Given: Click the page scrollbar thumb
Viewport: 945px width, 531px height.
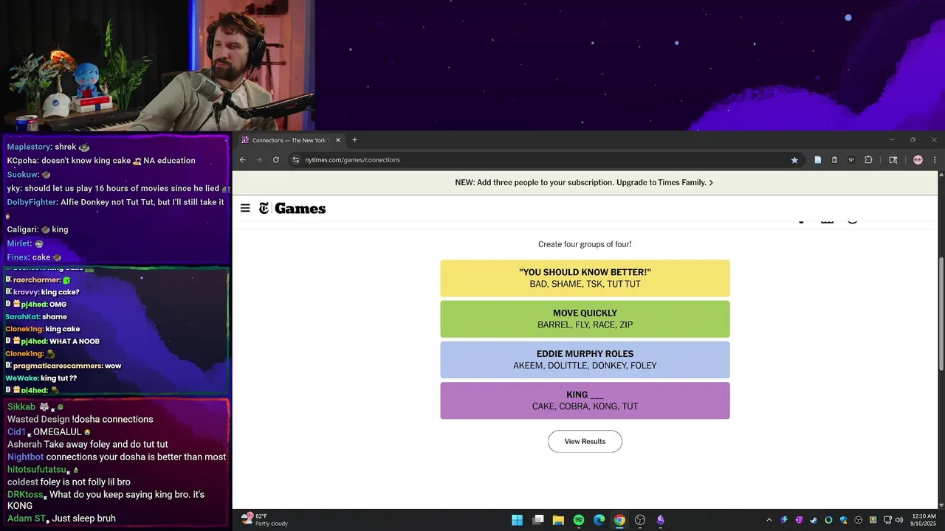Looking at the screenshot, I should (x=941, y=313).
